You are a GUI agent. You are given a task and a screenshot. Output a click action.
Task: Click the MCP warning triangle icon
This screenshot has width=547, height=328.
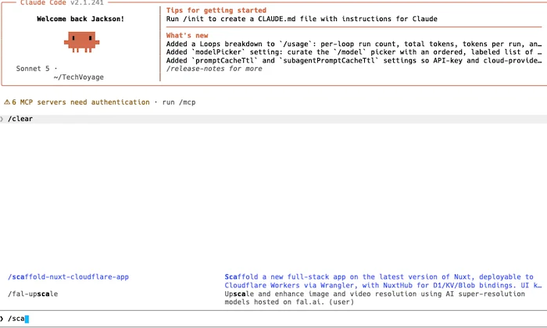(x=7, y=102)
